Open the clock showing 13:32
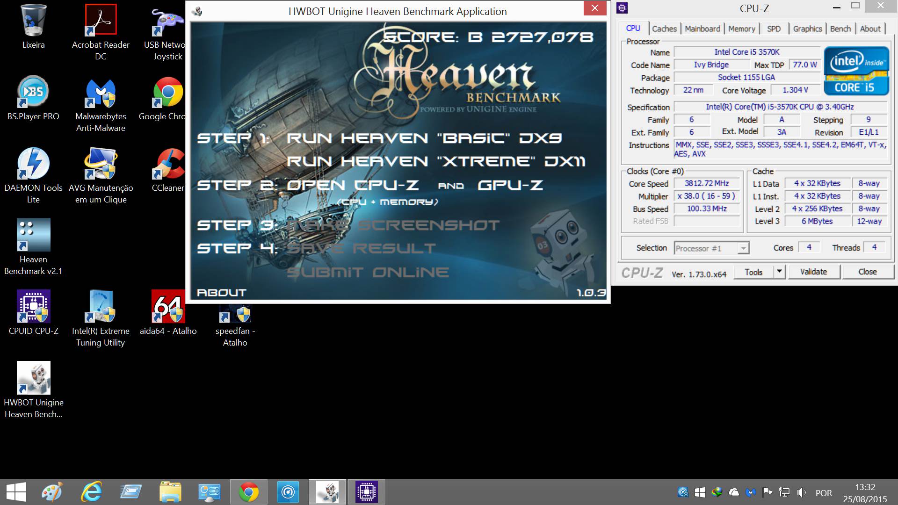The image size is (898, 505). (x=865, y=487)
